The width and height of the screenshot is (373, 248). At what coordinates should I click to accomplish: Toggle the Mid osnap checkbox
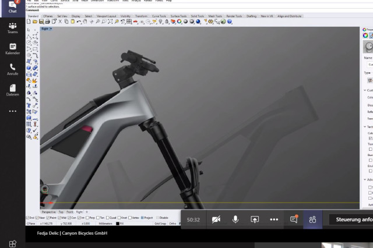click(59, 218)
